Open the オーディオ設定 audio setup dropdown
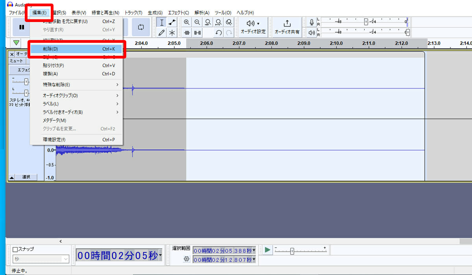Viewport: 472px width, 275px height. click(253, 27)
